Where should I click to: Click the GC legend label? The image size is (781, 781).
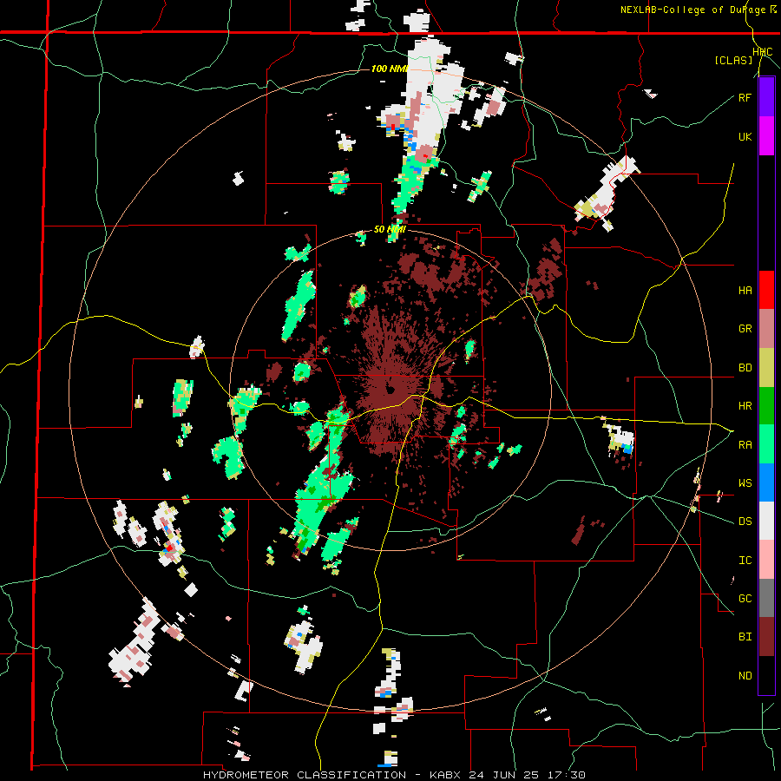(745, 599)
